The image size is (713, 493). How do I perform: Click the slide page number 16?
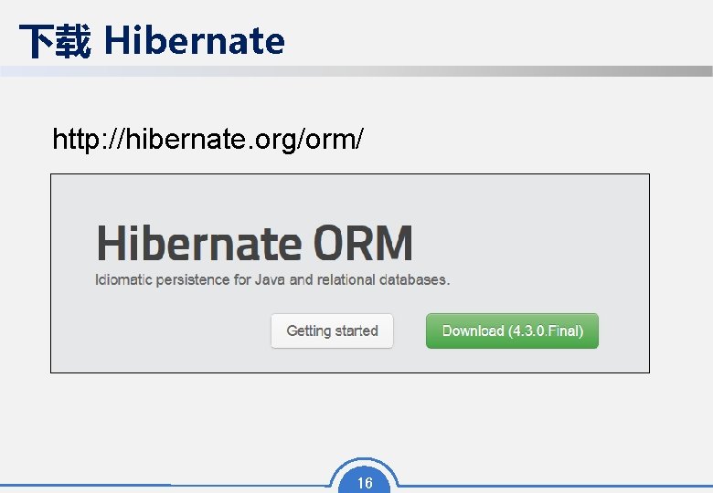[x=365, y=483]
